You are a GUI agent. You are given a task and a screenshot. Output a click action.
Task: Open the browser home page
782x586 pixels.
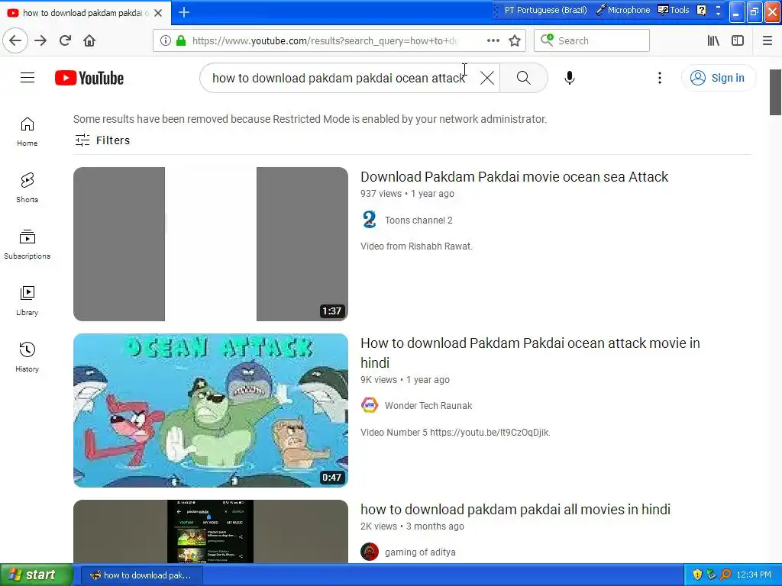pyautogui.click(x=89, y=40)
